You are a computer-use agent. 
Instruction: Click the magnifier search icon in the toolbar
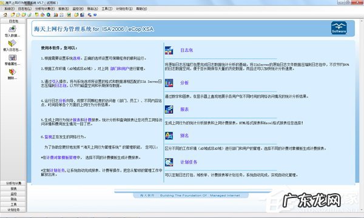point(49,15)
